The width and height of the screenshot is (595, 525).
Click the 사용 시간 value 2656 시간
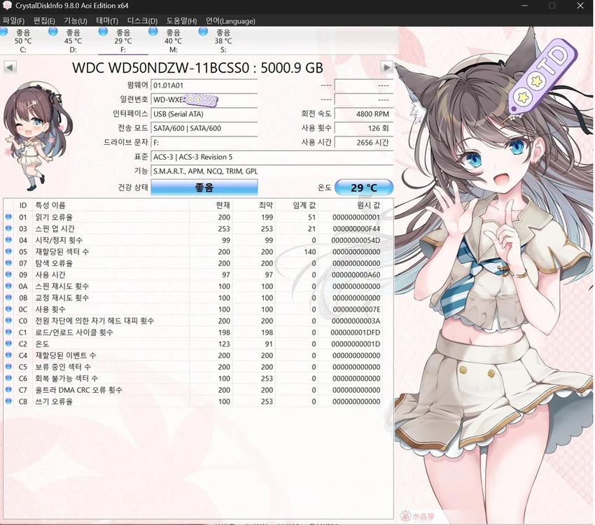(363, 143)
